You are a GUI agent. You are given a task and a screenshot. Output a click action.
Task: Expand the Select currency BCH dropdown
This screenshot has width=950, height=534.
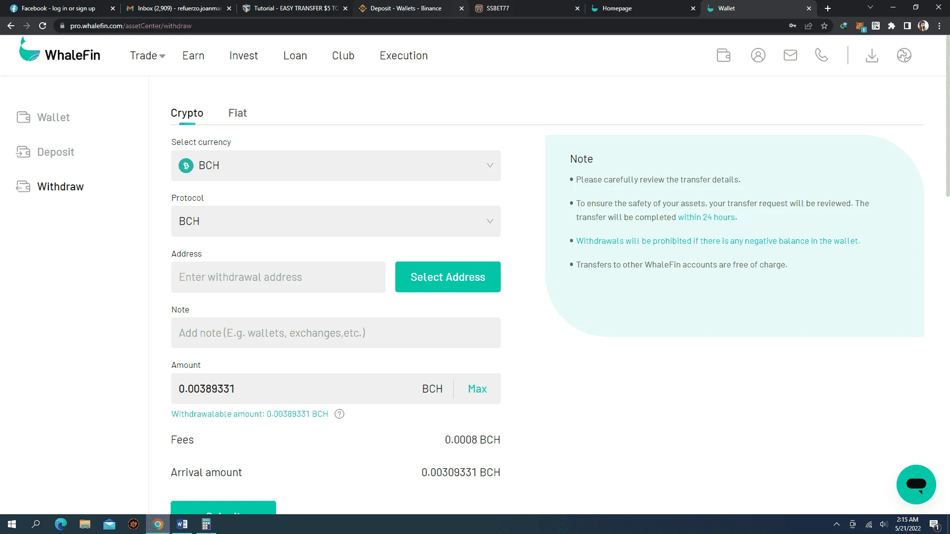point(336,166)
